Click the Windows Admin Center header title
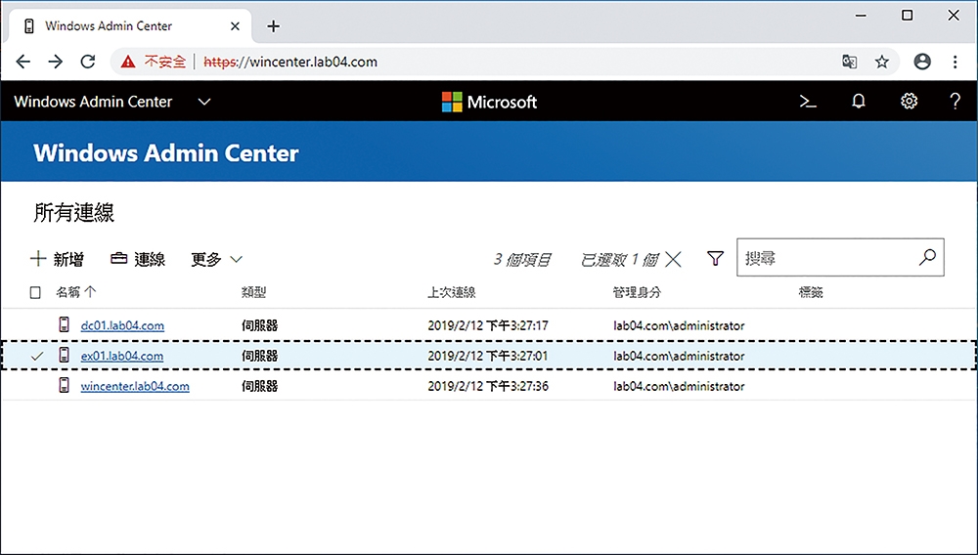Screen dimensions: 978x555 [x=93, y=102]
